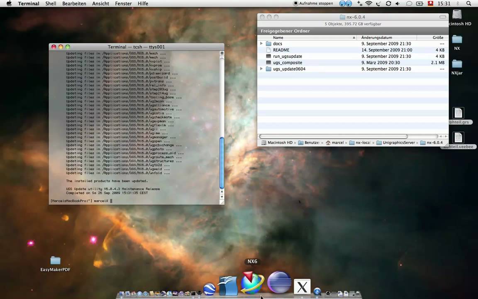Click 'The installed products have been updated.' line

click(x=107, y=181)
